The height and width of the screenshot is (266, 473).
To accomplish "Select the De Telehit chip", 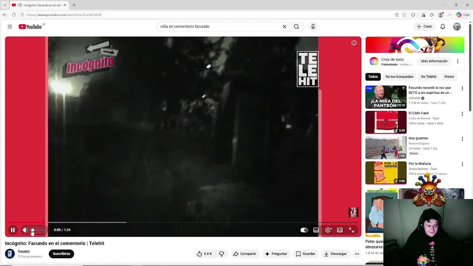I will click(x=429, y=77).
